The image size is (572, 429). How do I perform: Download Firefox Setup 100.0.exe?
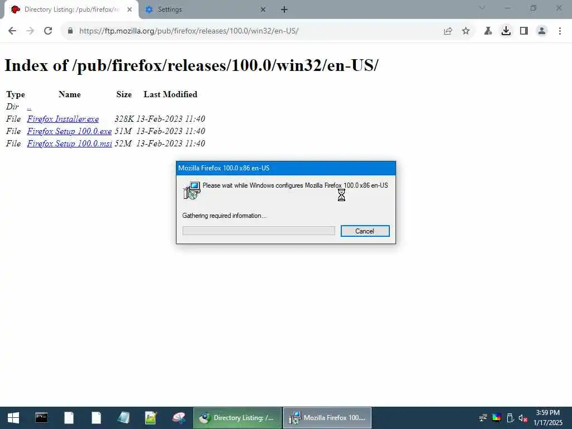[69, 131]
